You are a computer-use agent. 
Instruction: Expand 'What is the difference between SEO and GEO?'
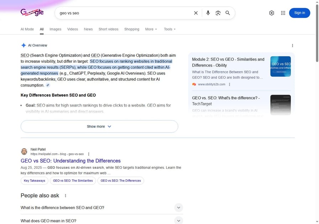click(x=102, y=208)
